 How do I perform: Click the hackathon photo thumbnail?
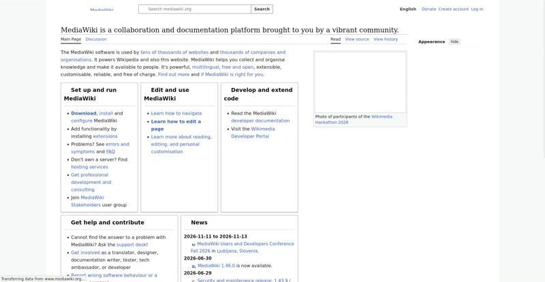(360, 82)
